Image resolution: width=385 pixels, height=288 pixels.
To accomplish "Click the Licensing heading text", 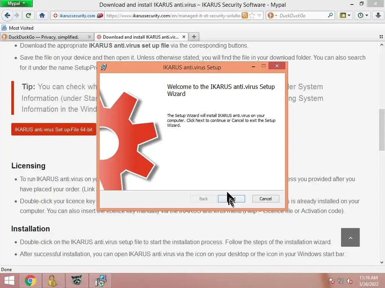I will [28, 166].
